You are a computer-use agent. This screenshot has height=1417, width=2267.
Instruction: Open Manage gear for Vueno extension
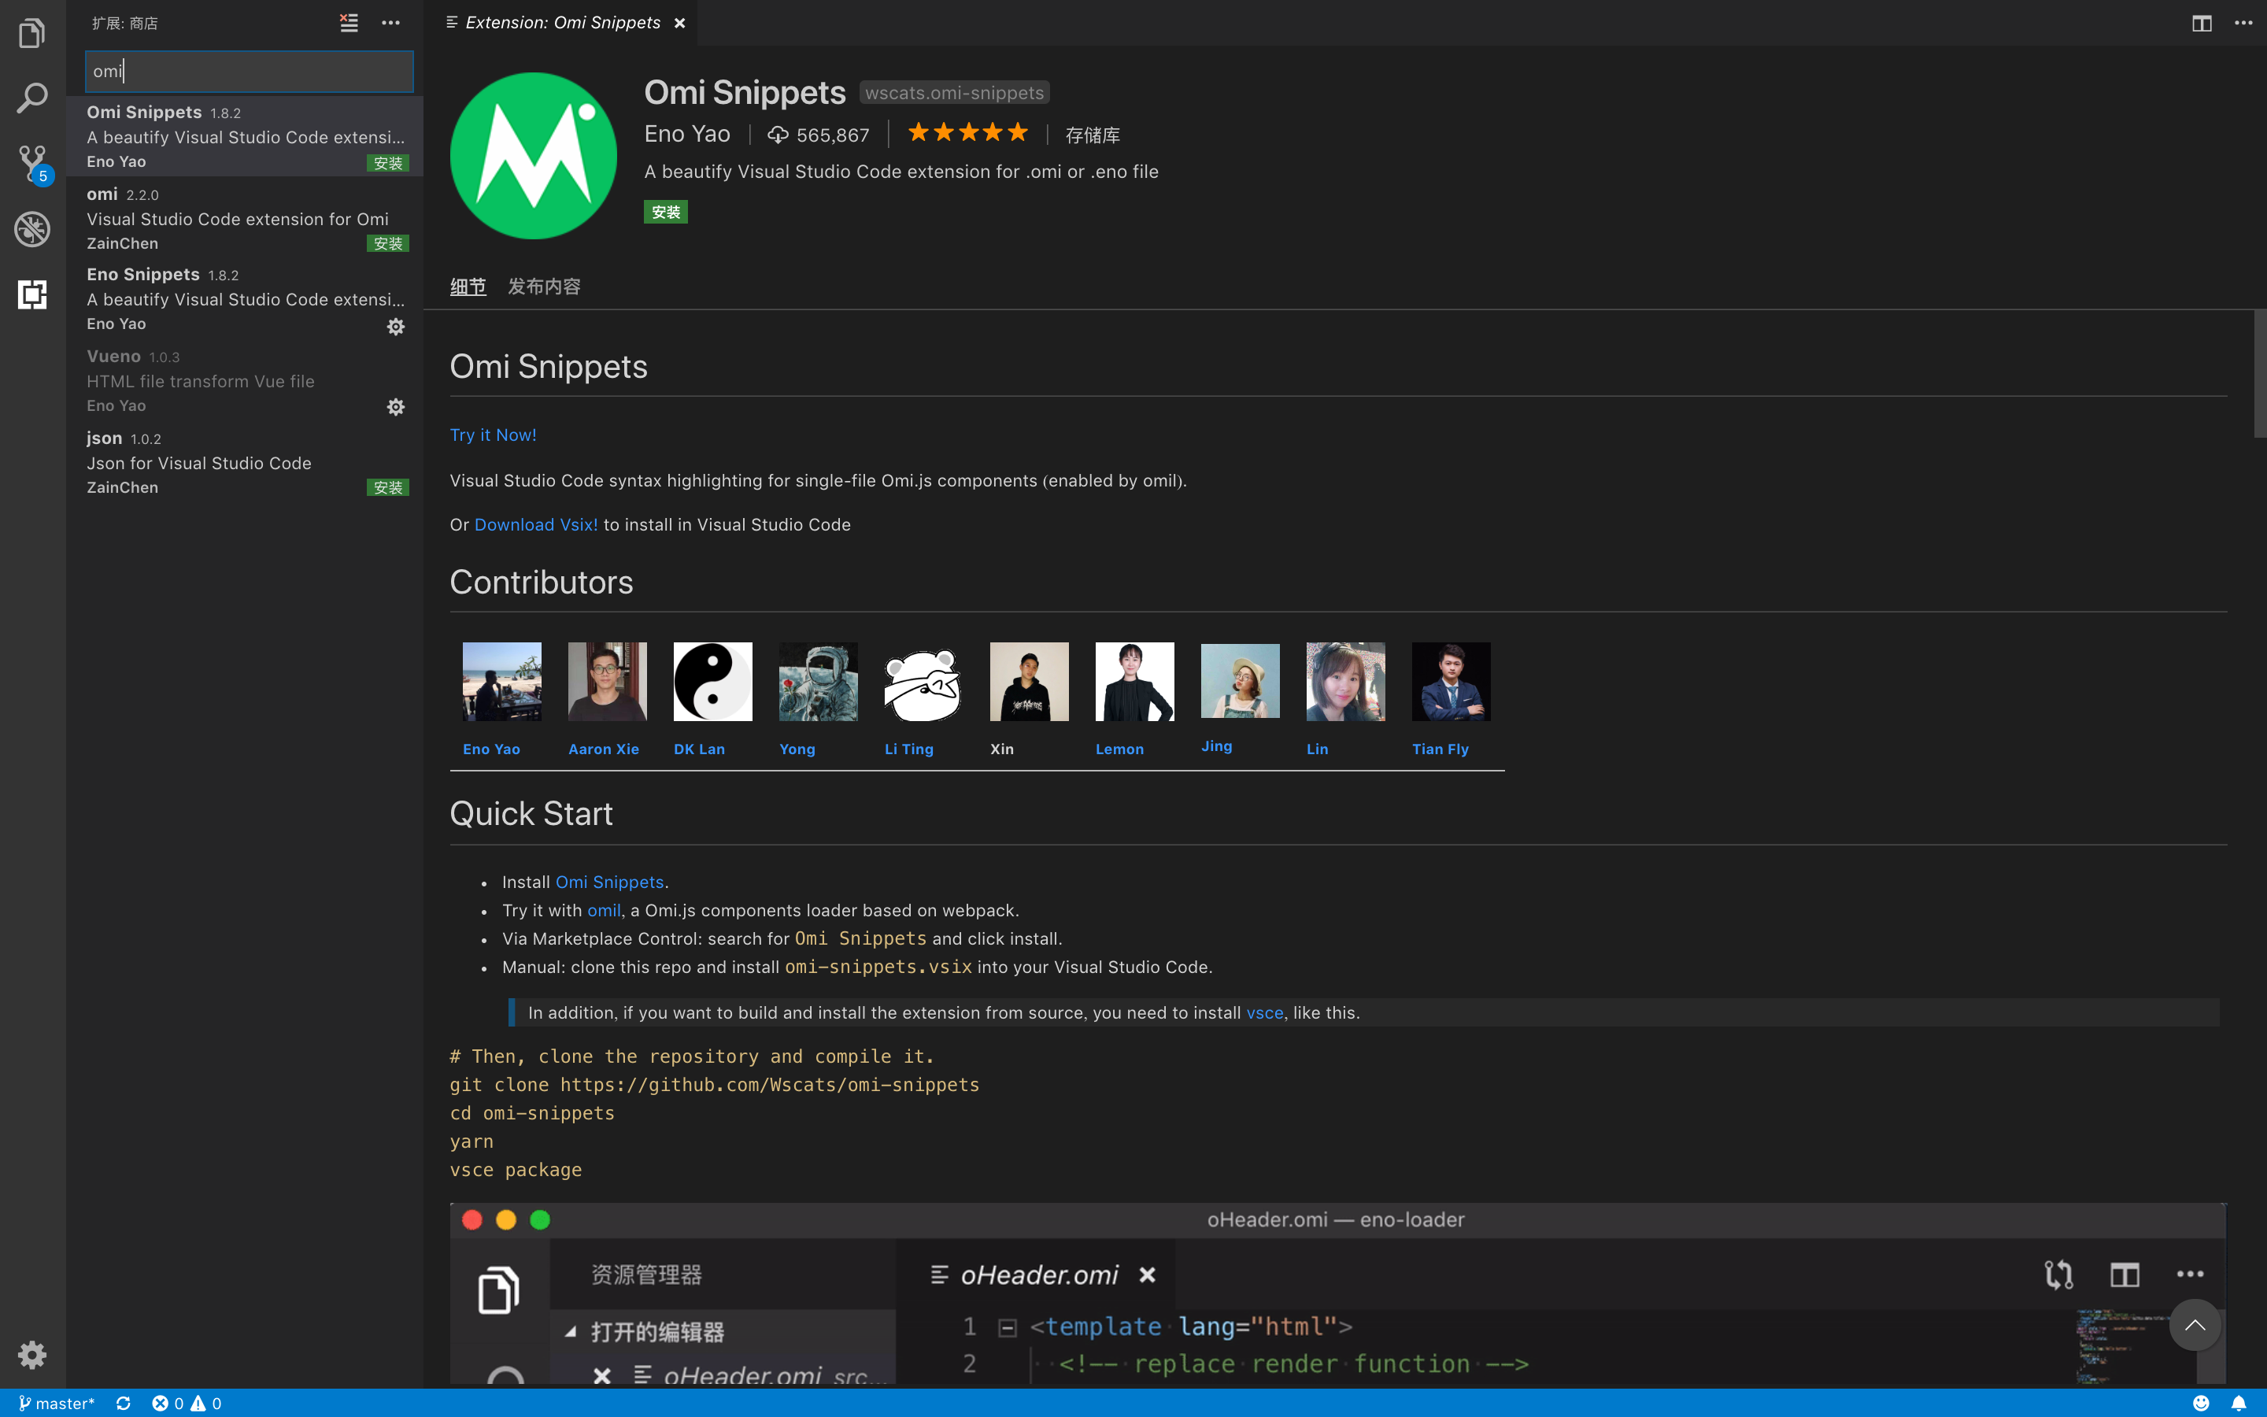coord(395,407)
